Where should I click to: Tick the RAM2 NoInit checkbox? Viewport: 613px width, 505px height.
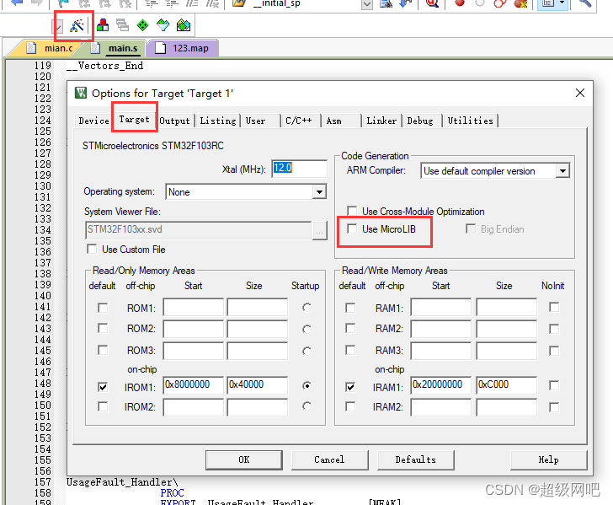tap(553, 329)
